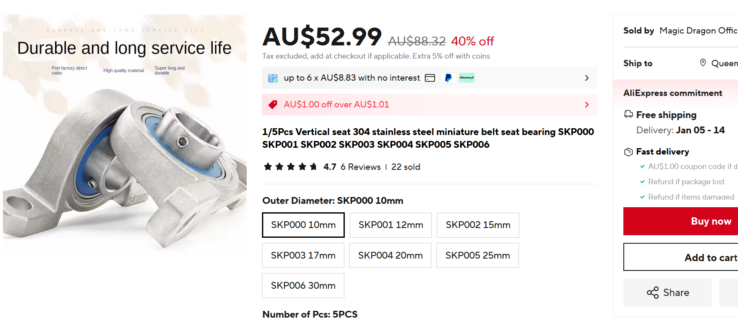Click the bearing product image
The image size is (738, 321).
(125, 136)
